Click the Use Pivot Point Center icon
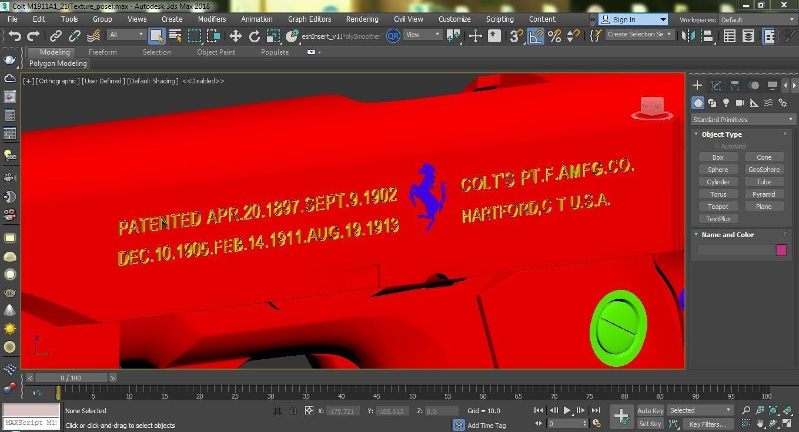 [x=453, y=36]
